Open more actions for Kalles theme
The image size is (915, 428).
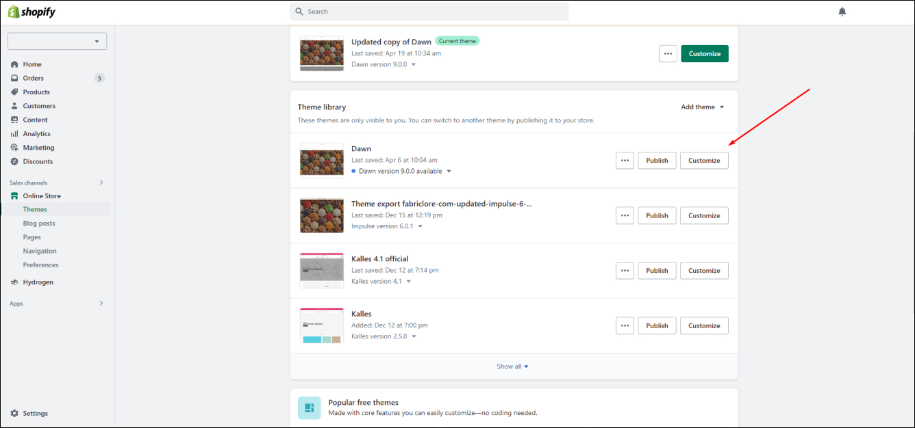pos(625,325)
